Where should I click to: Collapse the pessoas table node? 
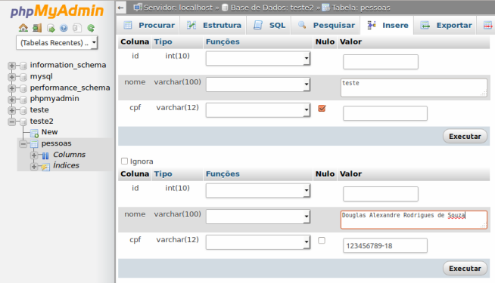23,144
